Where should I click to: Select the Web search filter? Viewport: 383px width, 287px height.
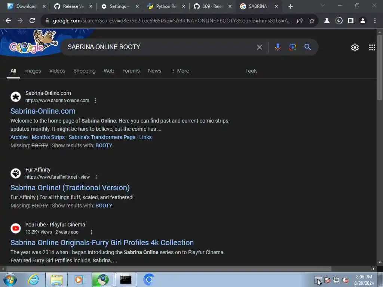[x=109, y=71]
